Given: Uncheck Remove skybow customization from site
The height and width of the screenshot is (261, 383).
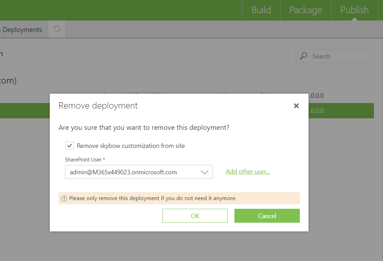Looking at the screenshot, I should click(70, 146).
